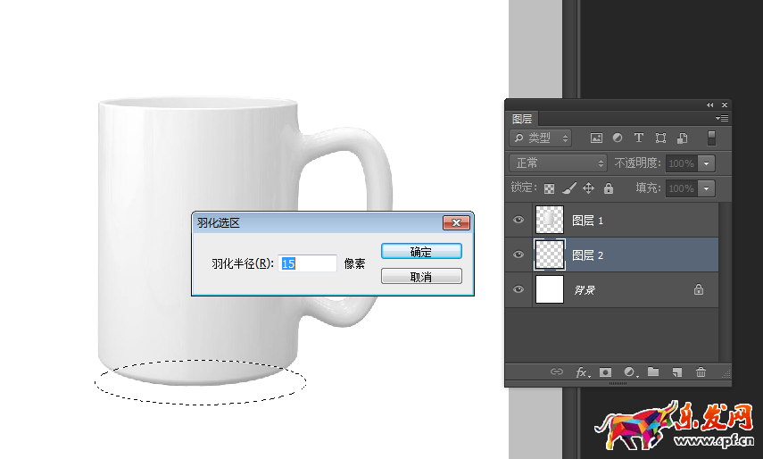Open the 正常 blend mode dropdown

pos(558,163)
